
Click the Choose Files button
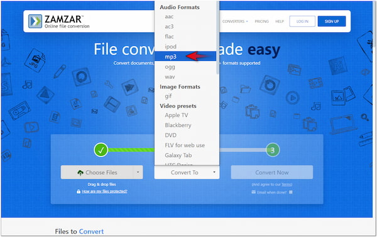click(x=97, y=172)
